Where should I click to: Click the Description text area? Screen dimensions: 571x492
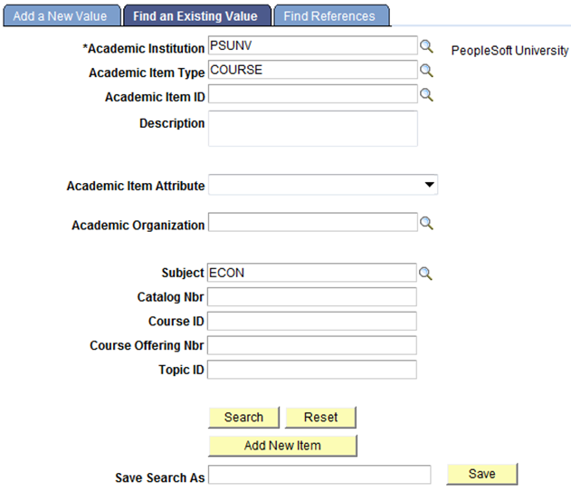[312, 129]
